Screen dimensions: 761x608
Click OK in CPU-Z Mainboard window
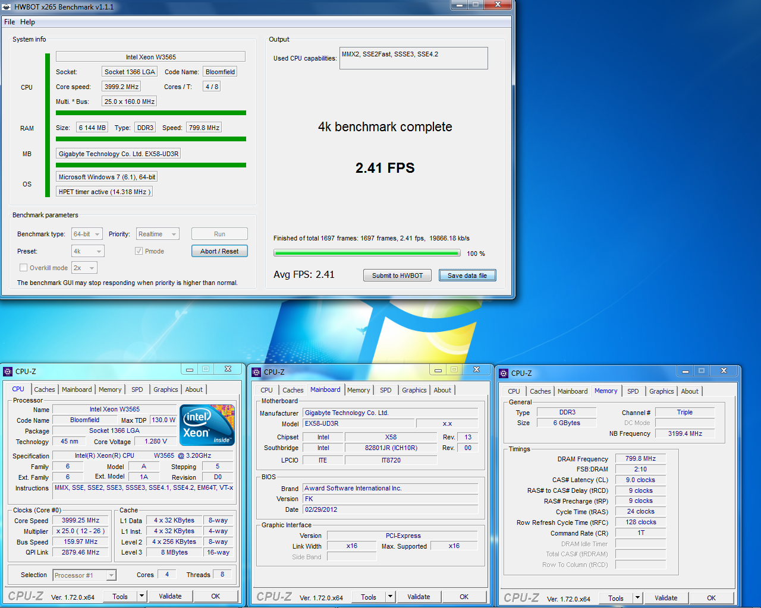[x=464, y=597]
